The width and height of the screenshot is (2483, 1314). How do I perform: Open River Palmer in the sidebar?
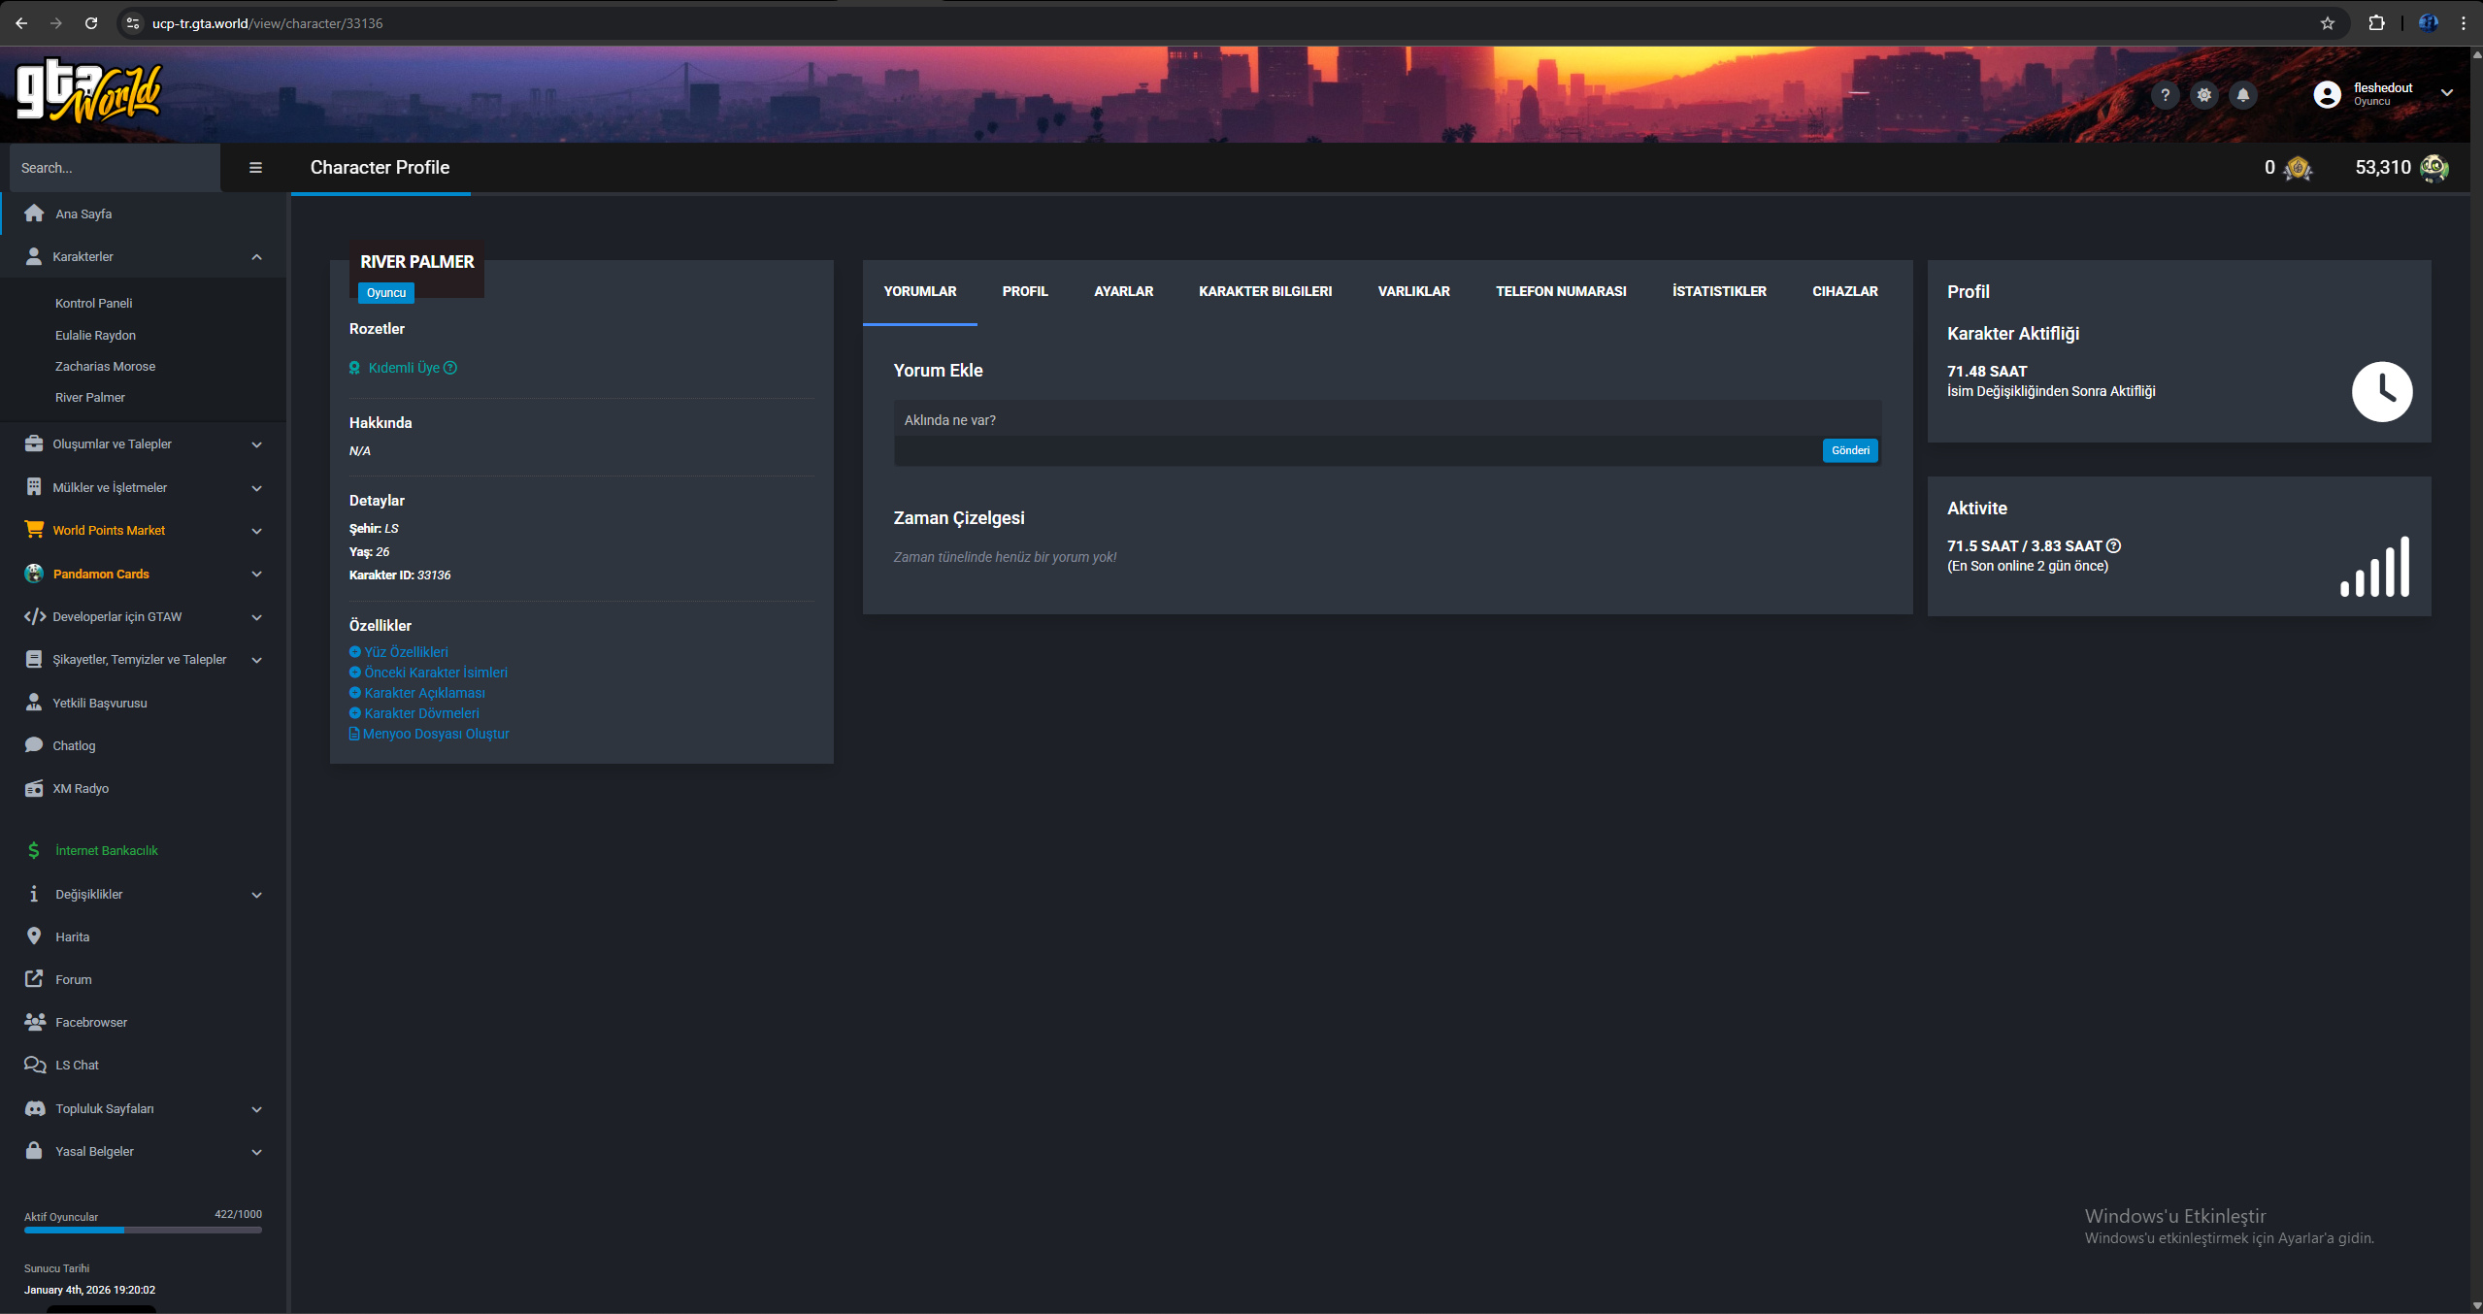[x=90, y=397]
